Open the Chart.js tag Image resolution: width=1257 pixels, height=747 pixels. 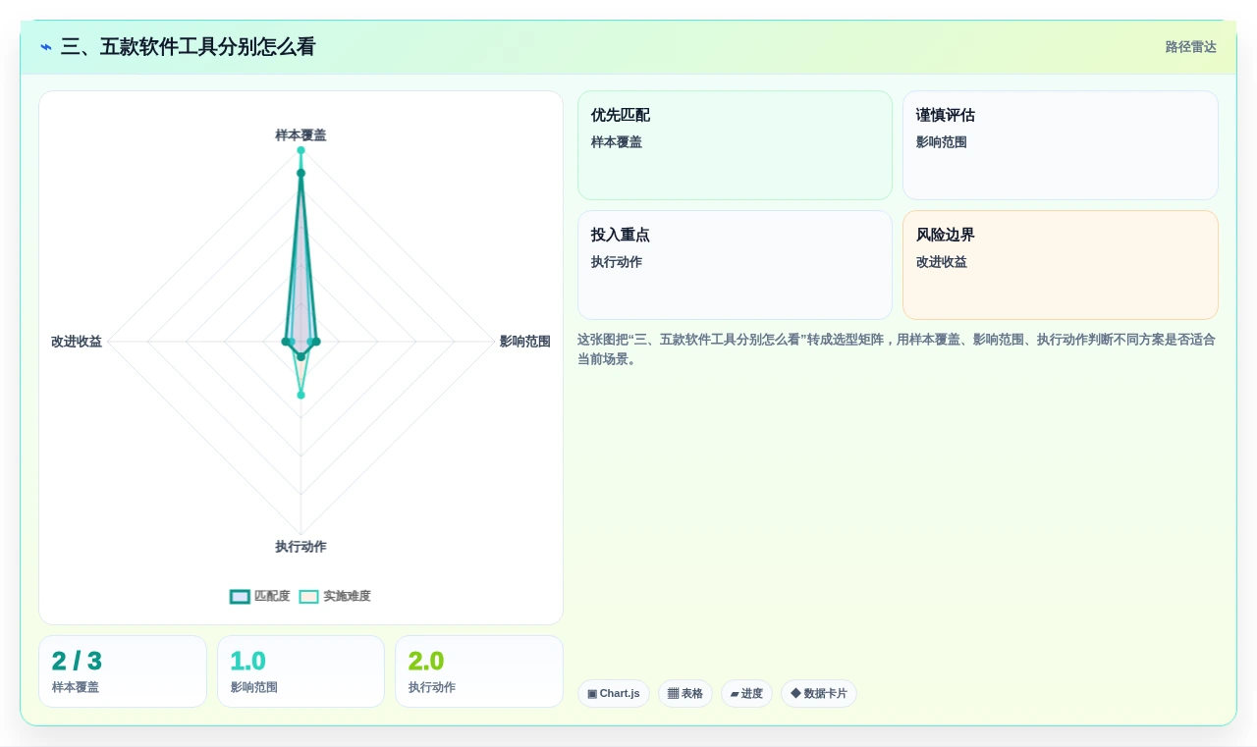pyautogui.click(x=614, y=693)
